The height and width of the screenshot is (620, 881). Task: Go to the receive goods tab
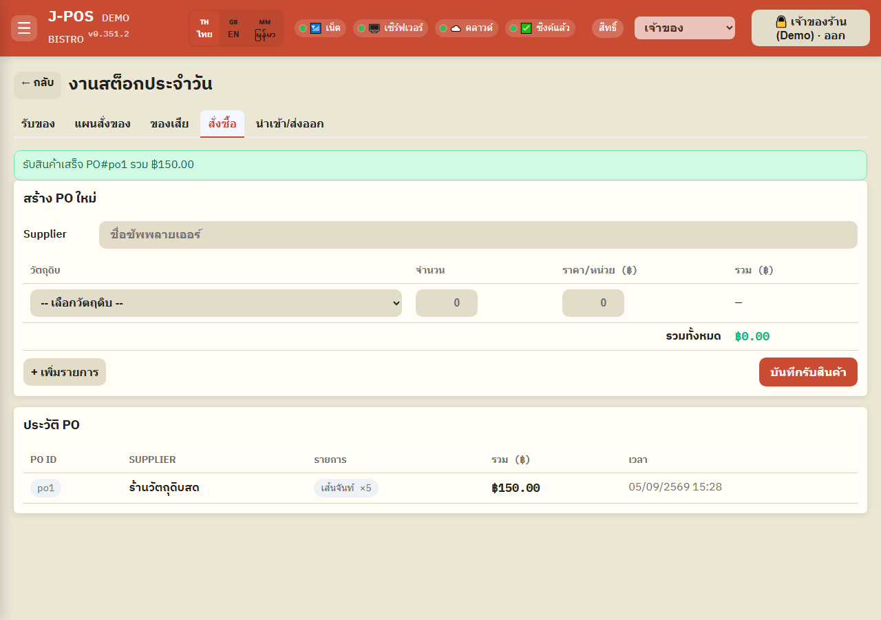(x=38, y=124)
